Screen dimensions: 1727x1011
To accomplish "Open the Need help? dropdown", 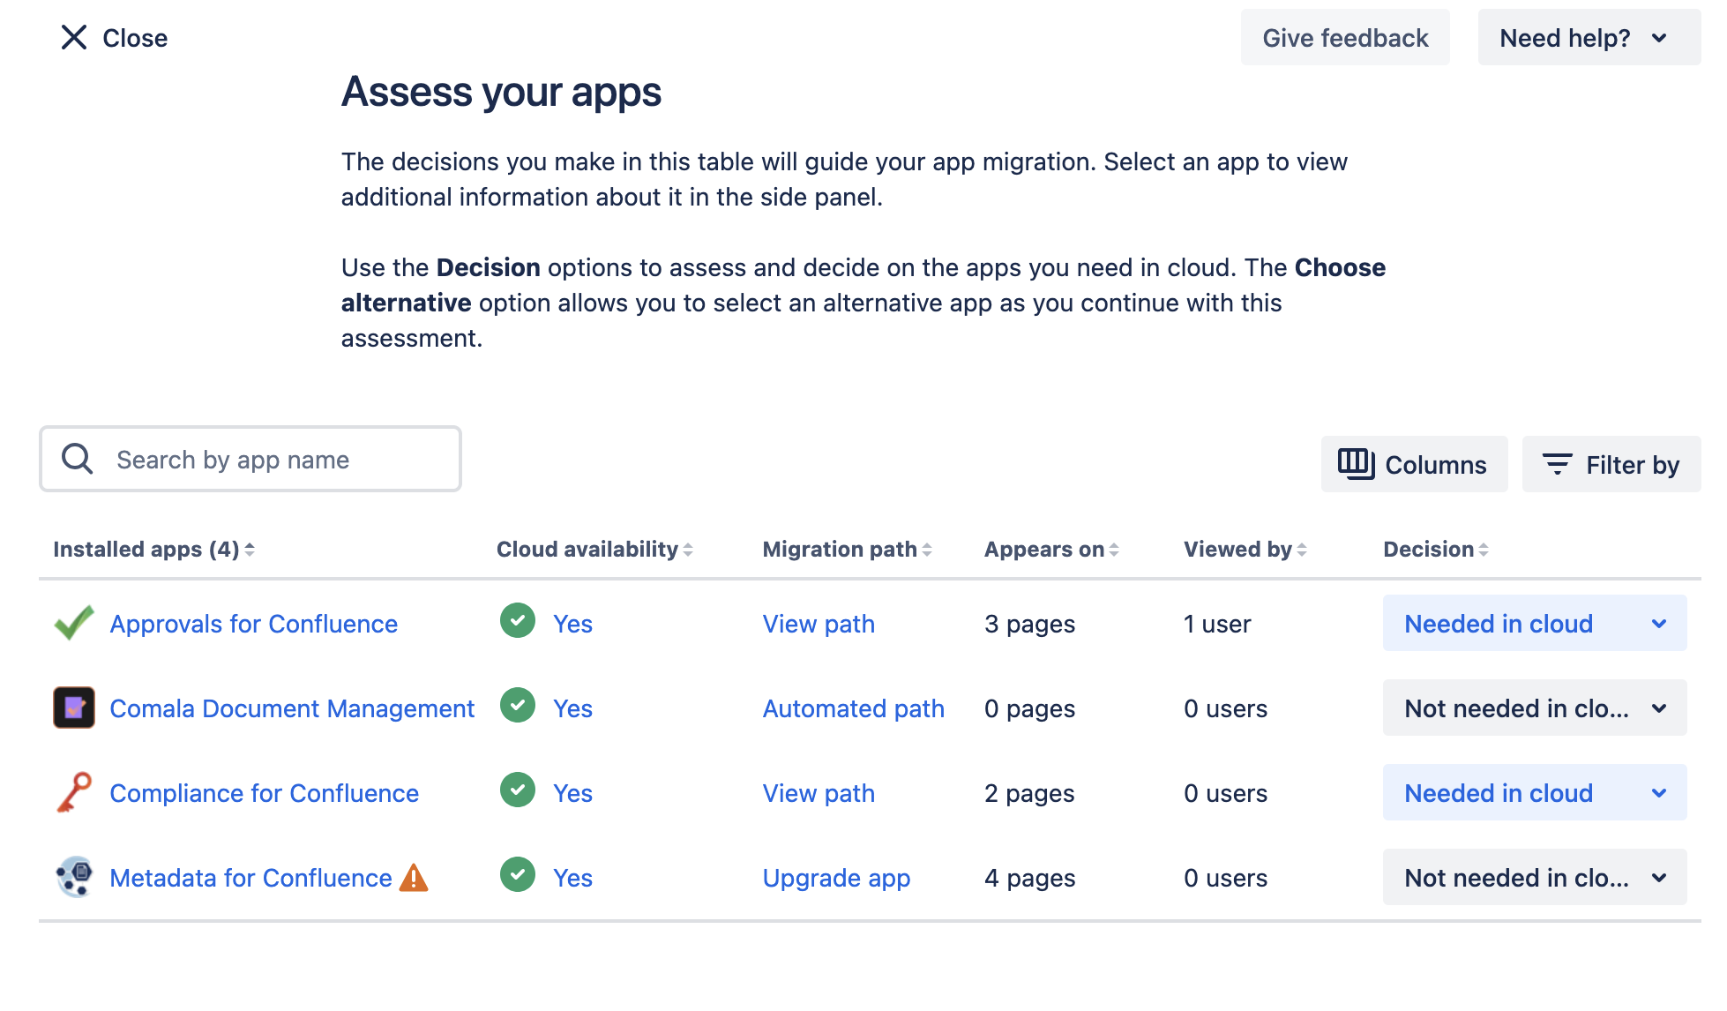I will click(1589, 38).
